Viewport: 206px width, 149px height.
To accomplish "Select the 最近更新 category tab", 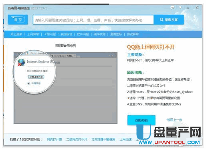I will click(x=16, y=34).
